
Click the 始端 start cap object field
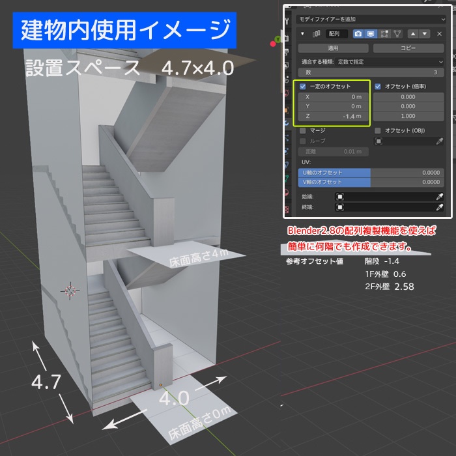385,197
